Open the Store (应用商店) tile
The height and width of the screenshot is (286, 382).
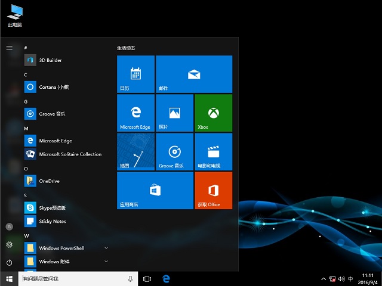click(x=155, y=190)
